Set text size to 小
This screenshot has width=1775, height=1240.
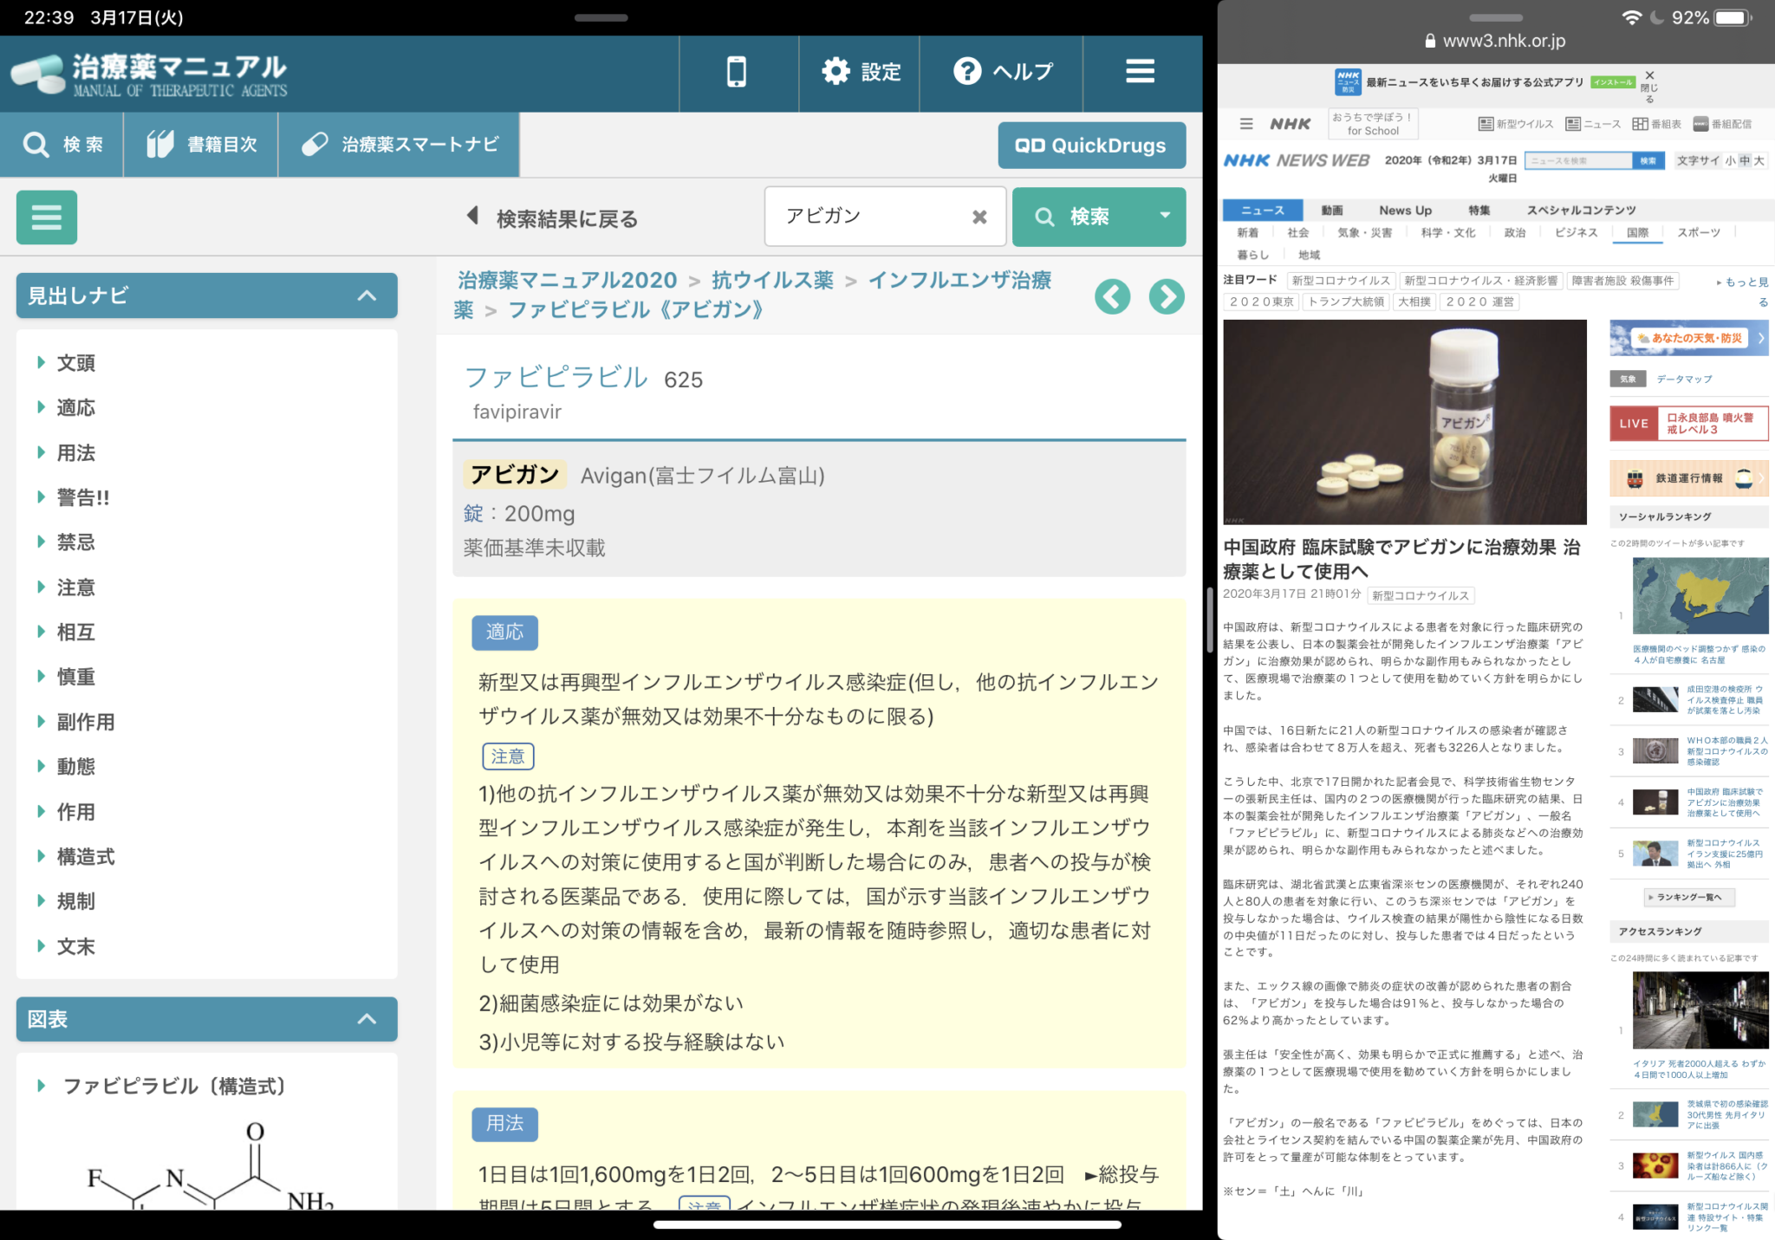pyautogui.click(x=1730, y=160)
